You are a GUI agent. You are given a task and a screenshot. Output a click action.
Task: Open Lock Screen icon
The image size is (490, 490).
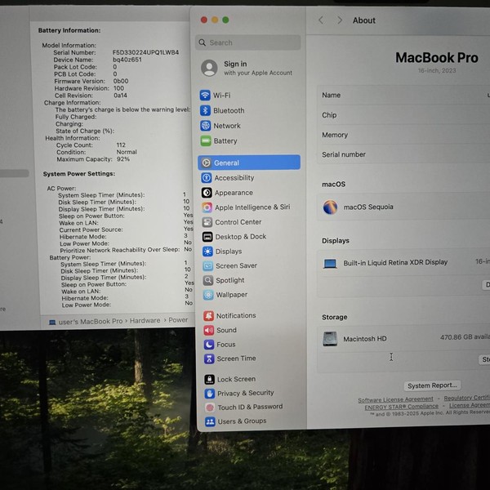coord(209,379)
